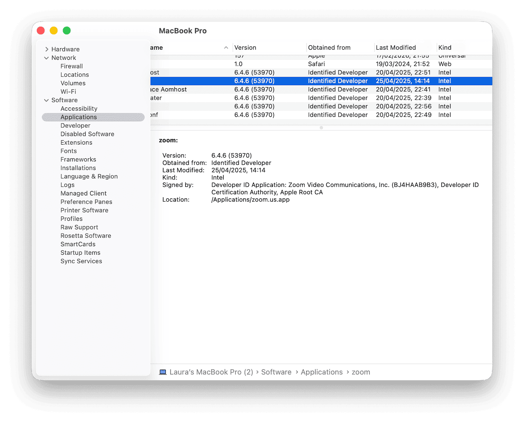Click Laura's MacBook Pro (2) breadcrumb
Image resolution: width=524 pixels, height=422 pixels.
[211, 372]
